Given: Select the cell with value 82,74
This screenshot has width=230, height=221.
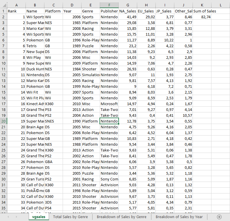Looking at the screenshot, I should tap(202, 17).
